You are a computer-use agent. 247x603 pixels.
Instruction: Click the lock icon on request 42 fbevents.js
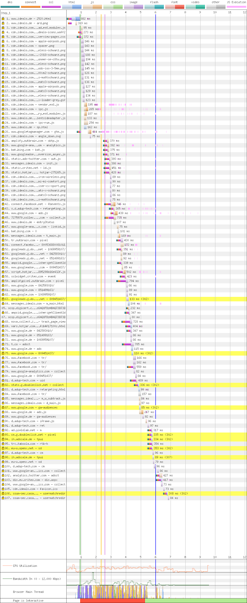(x=3, y=204)
